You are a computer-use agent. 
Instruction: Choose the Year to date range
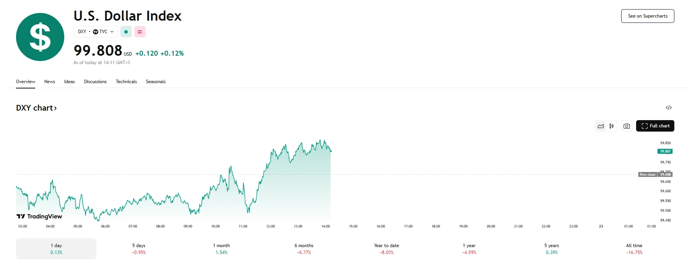[x=386, y=249]
